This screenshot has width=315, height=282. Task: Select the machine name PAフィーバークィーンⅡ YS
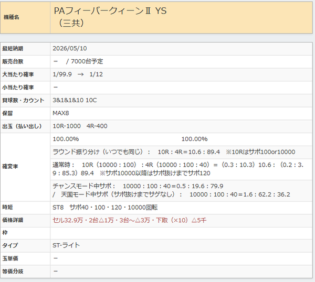point(110,11)
